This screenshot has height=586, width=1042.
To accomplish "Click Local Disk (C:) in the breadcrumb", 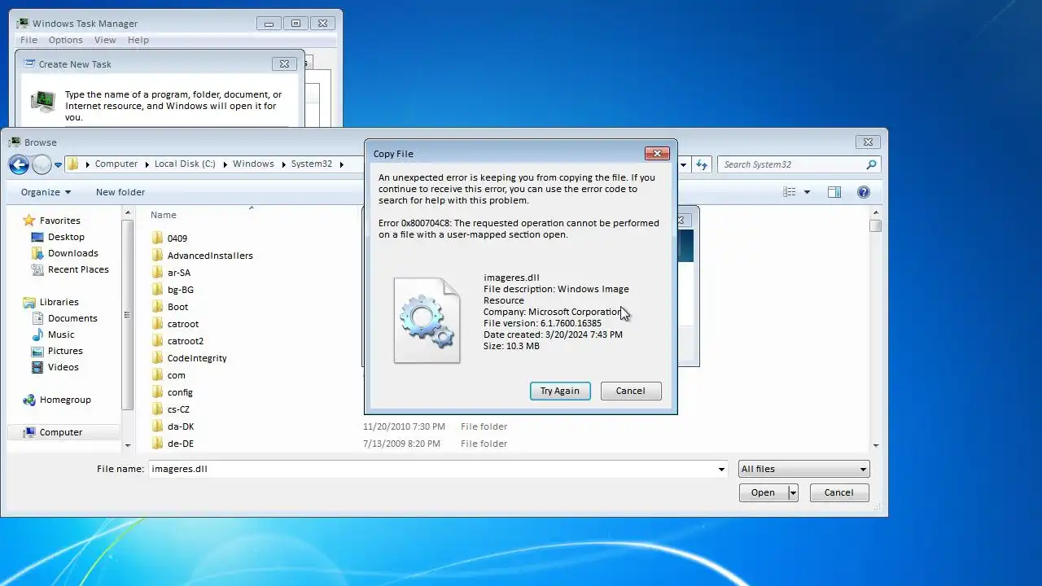I will point(185,164).
